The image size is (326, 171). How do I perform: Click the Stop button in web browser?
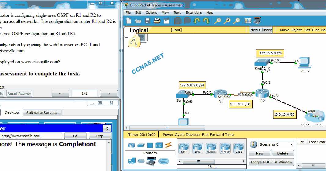coord(100,136)
